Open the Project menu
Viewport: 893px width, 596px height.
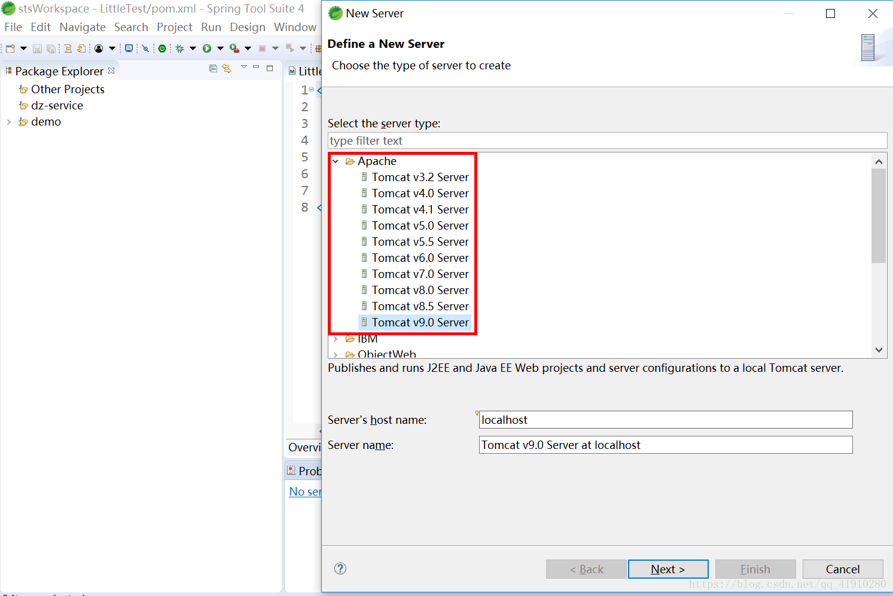175,27
